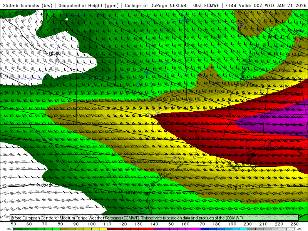Screen dimensions: 308x231
Task: Click the 10680 height contour label
Action: tap(218, 166)
